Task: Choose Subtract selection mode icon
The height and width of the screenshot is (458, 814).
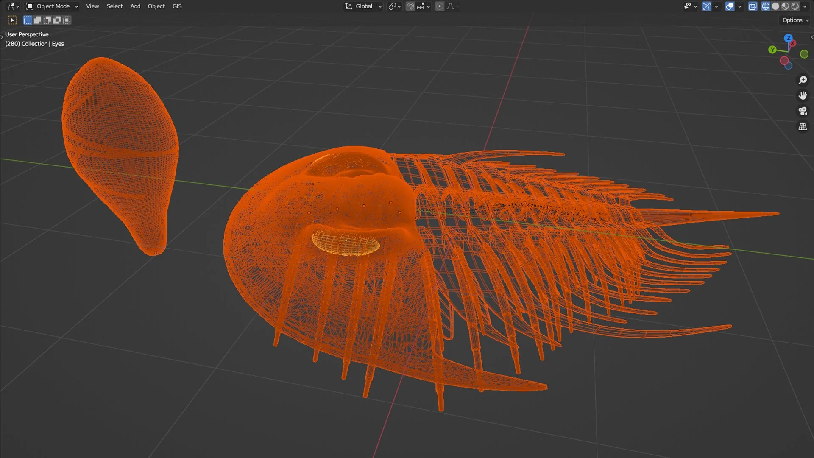Action: pyautogui.click(x=47, y=20)
